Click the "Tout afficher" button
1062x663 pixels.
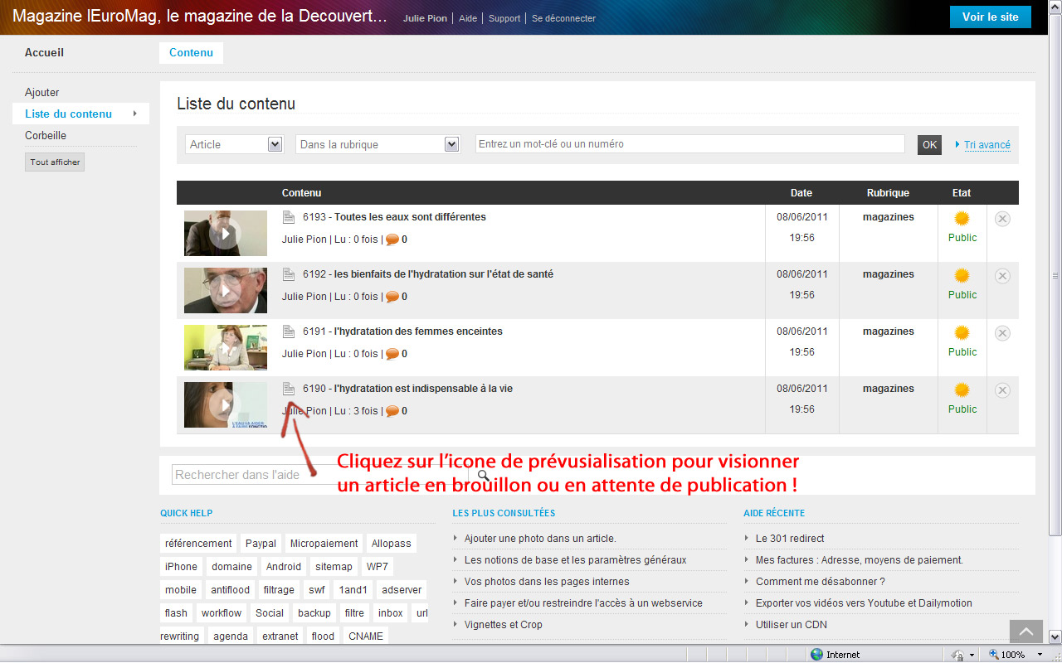55,162
